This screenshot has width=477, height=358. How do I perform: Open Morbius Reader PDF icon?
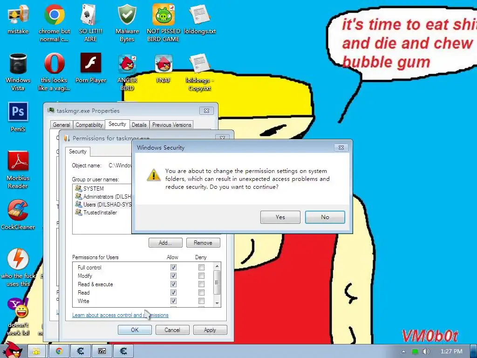(18, 170)
